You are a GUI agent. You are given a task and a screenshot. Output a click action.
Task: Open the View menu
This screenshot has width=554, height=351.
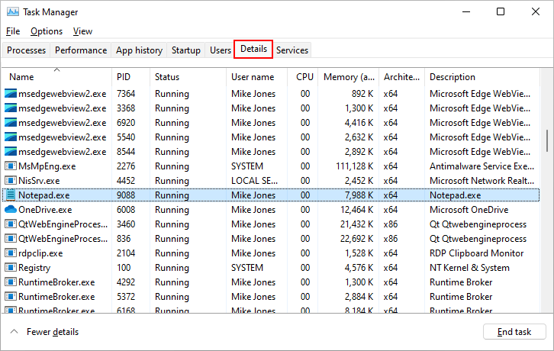coord(82,31)
